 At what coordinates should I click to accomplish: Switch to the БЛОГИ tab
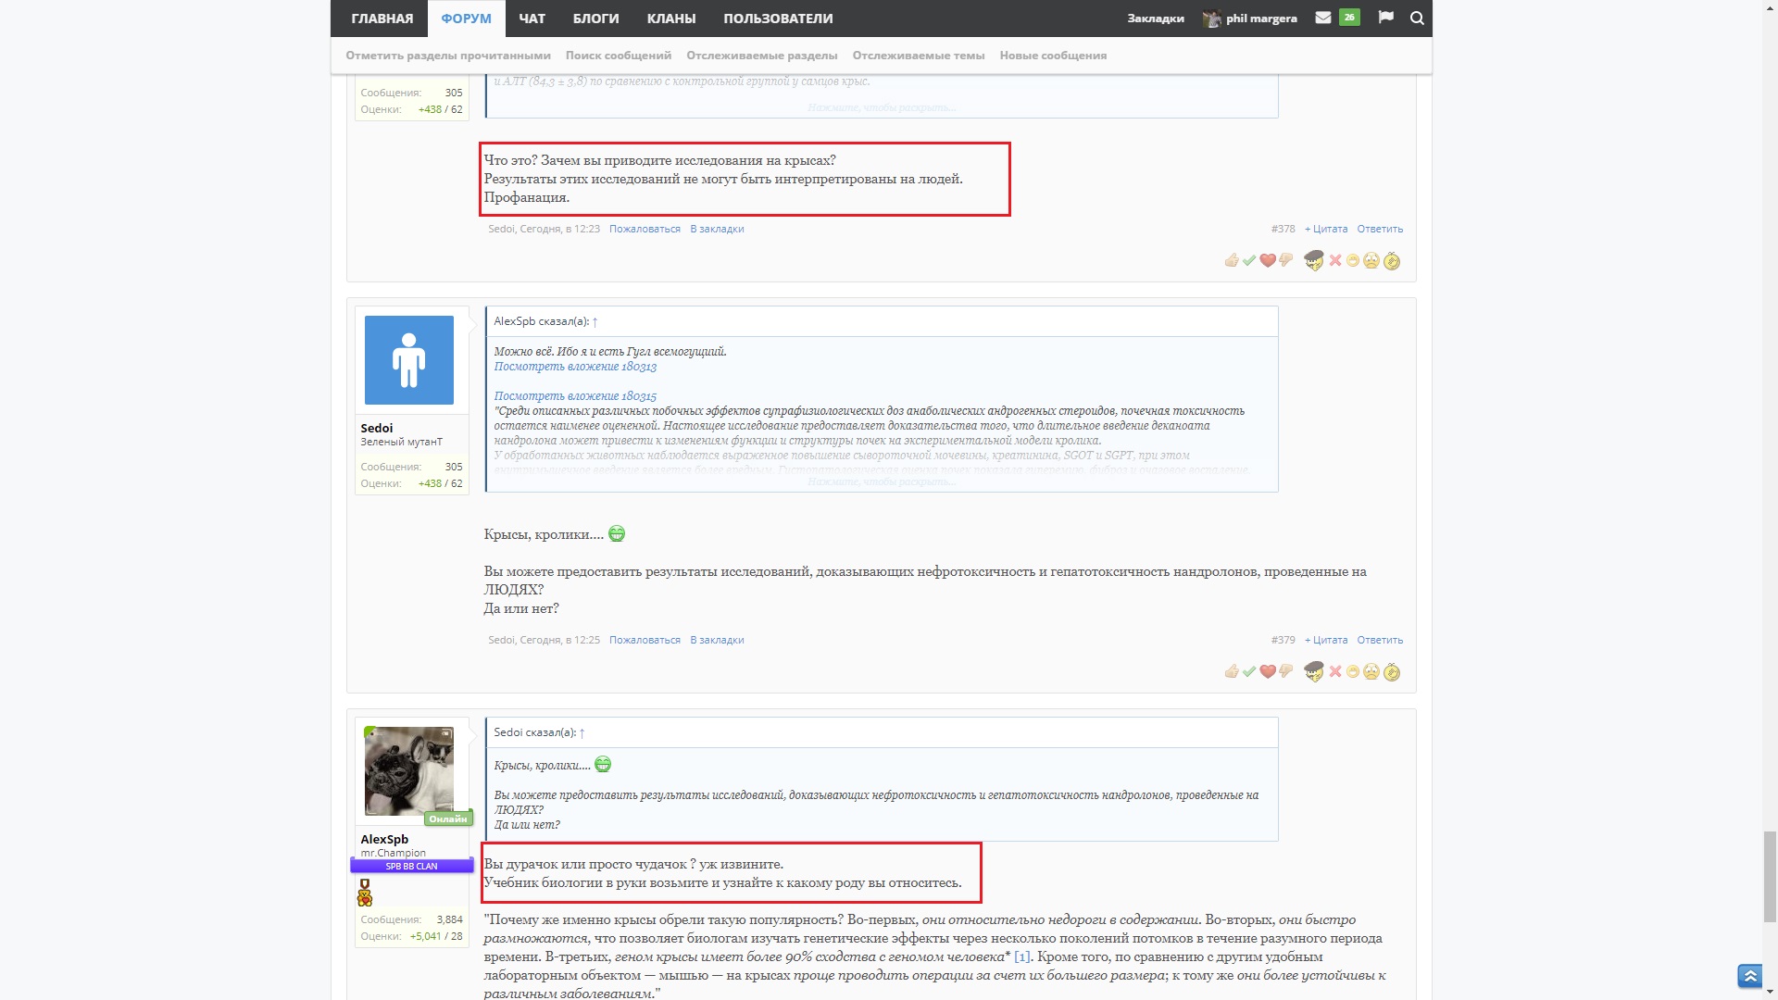tap(595, 19)
